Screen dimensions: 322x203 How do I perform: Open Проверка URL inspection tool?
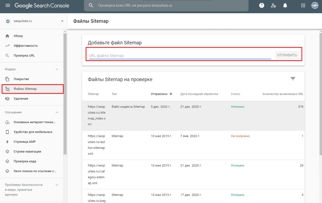[24, 56]
